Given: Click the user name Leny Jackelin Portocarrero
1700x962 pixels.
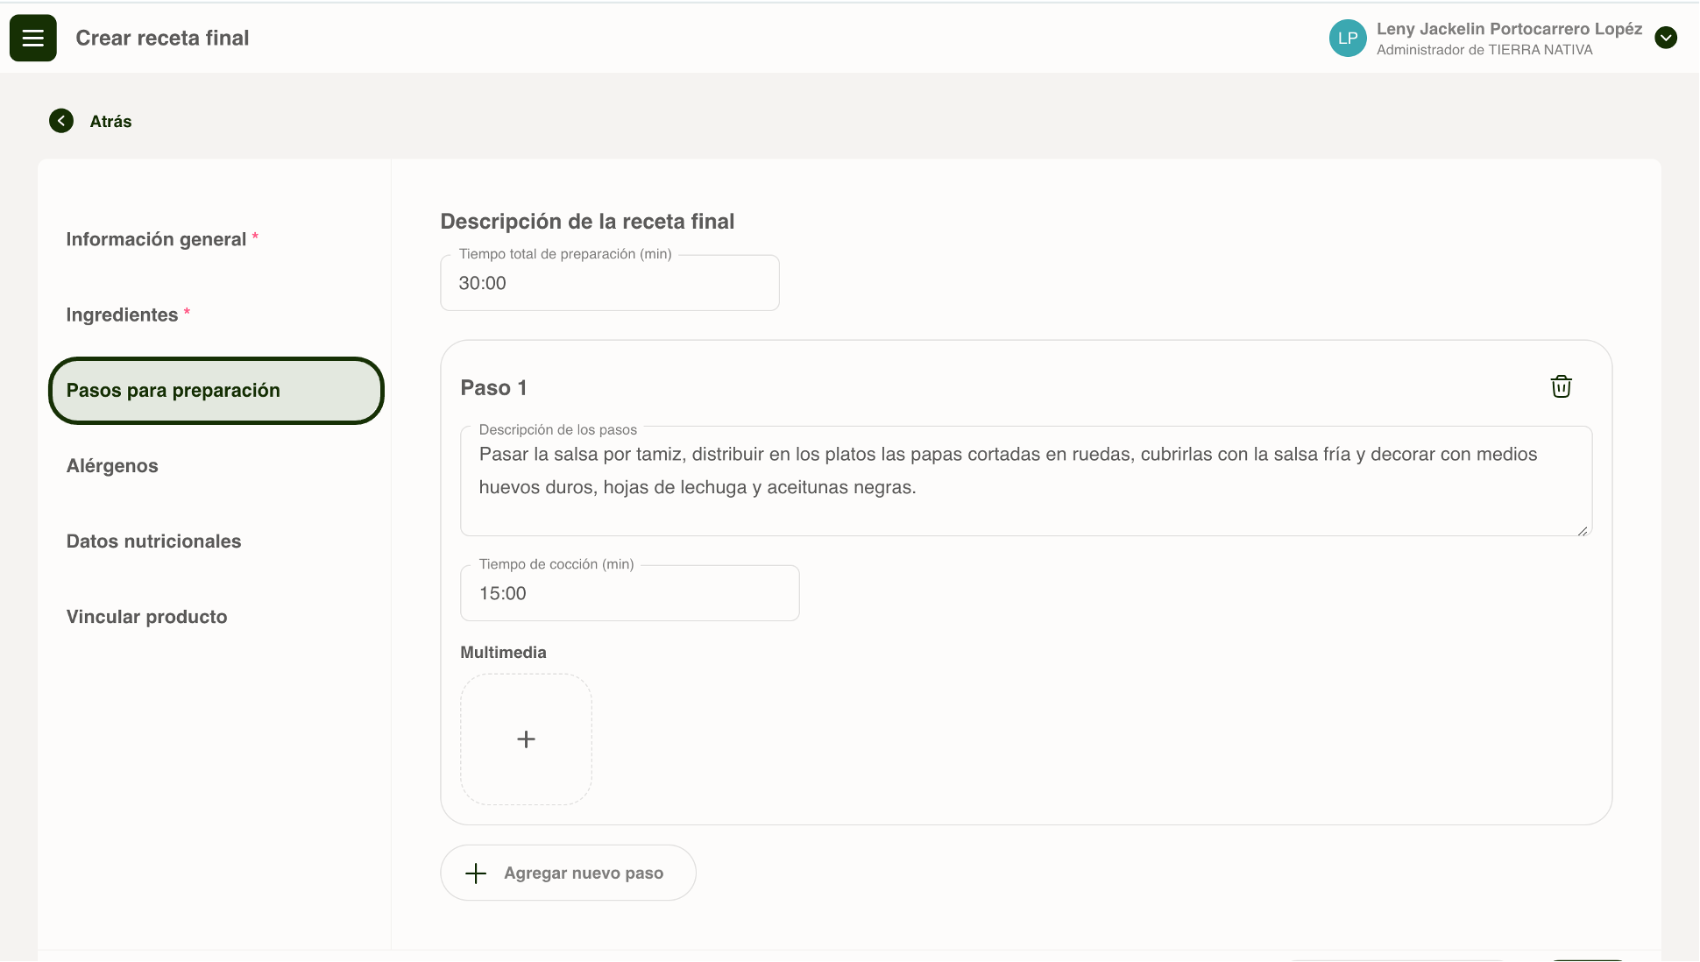Looking at the screenshot, I should 1508,29.
